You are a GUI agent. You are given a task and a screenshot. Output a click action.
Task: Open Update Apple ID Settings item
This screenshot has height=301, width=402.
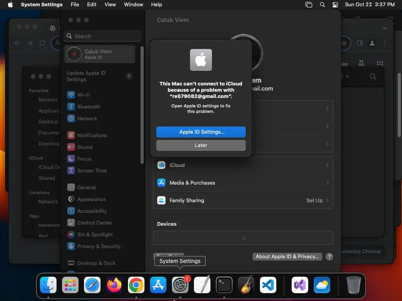point(99,76)
